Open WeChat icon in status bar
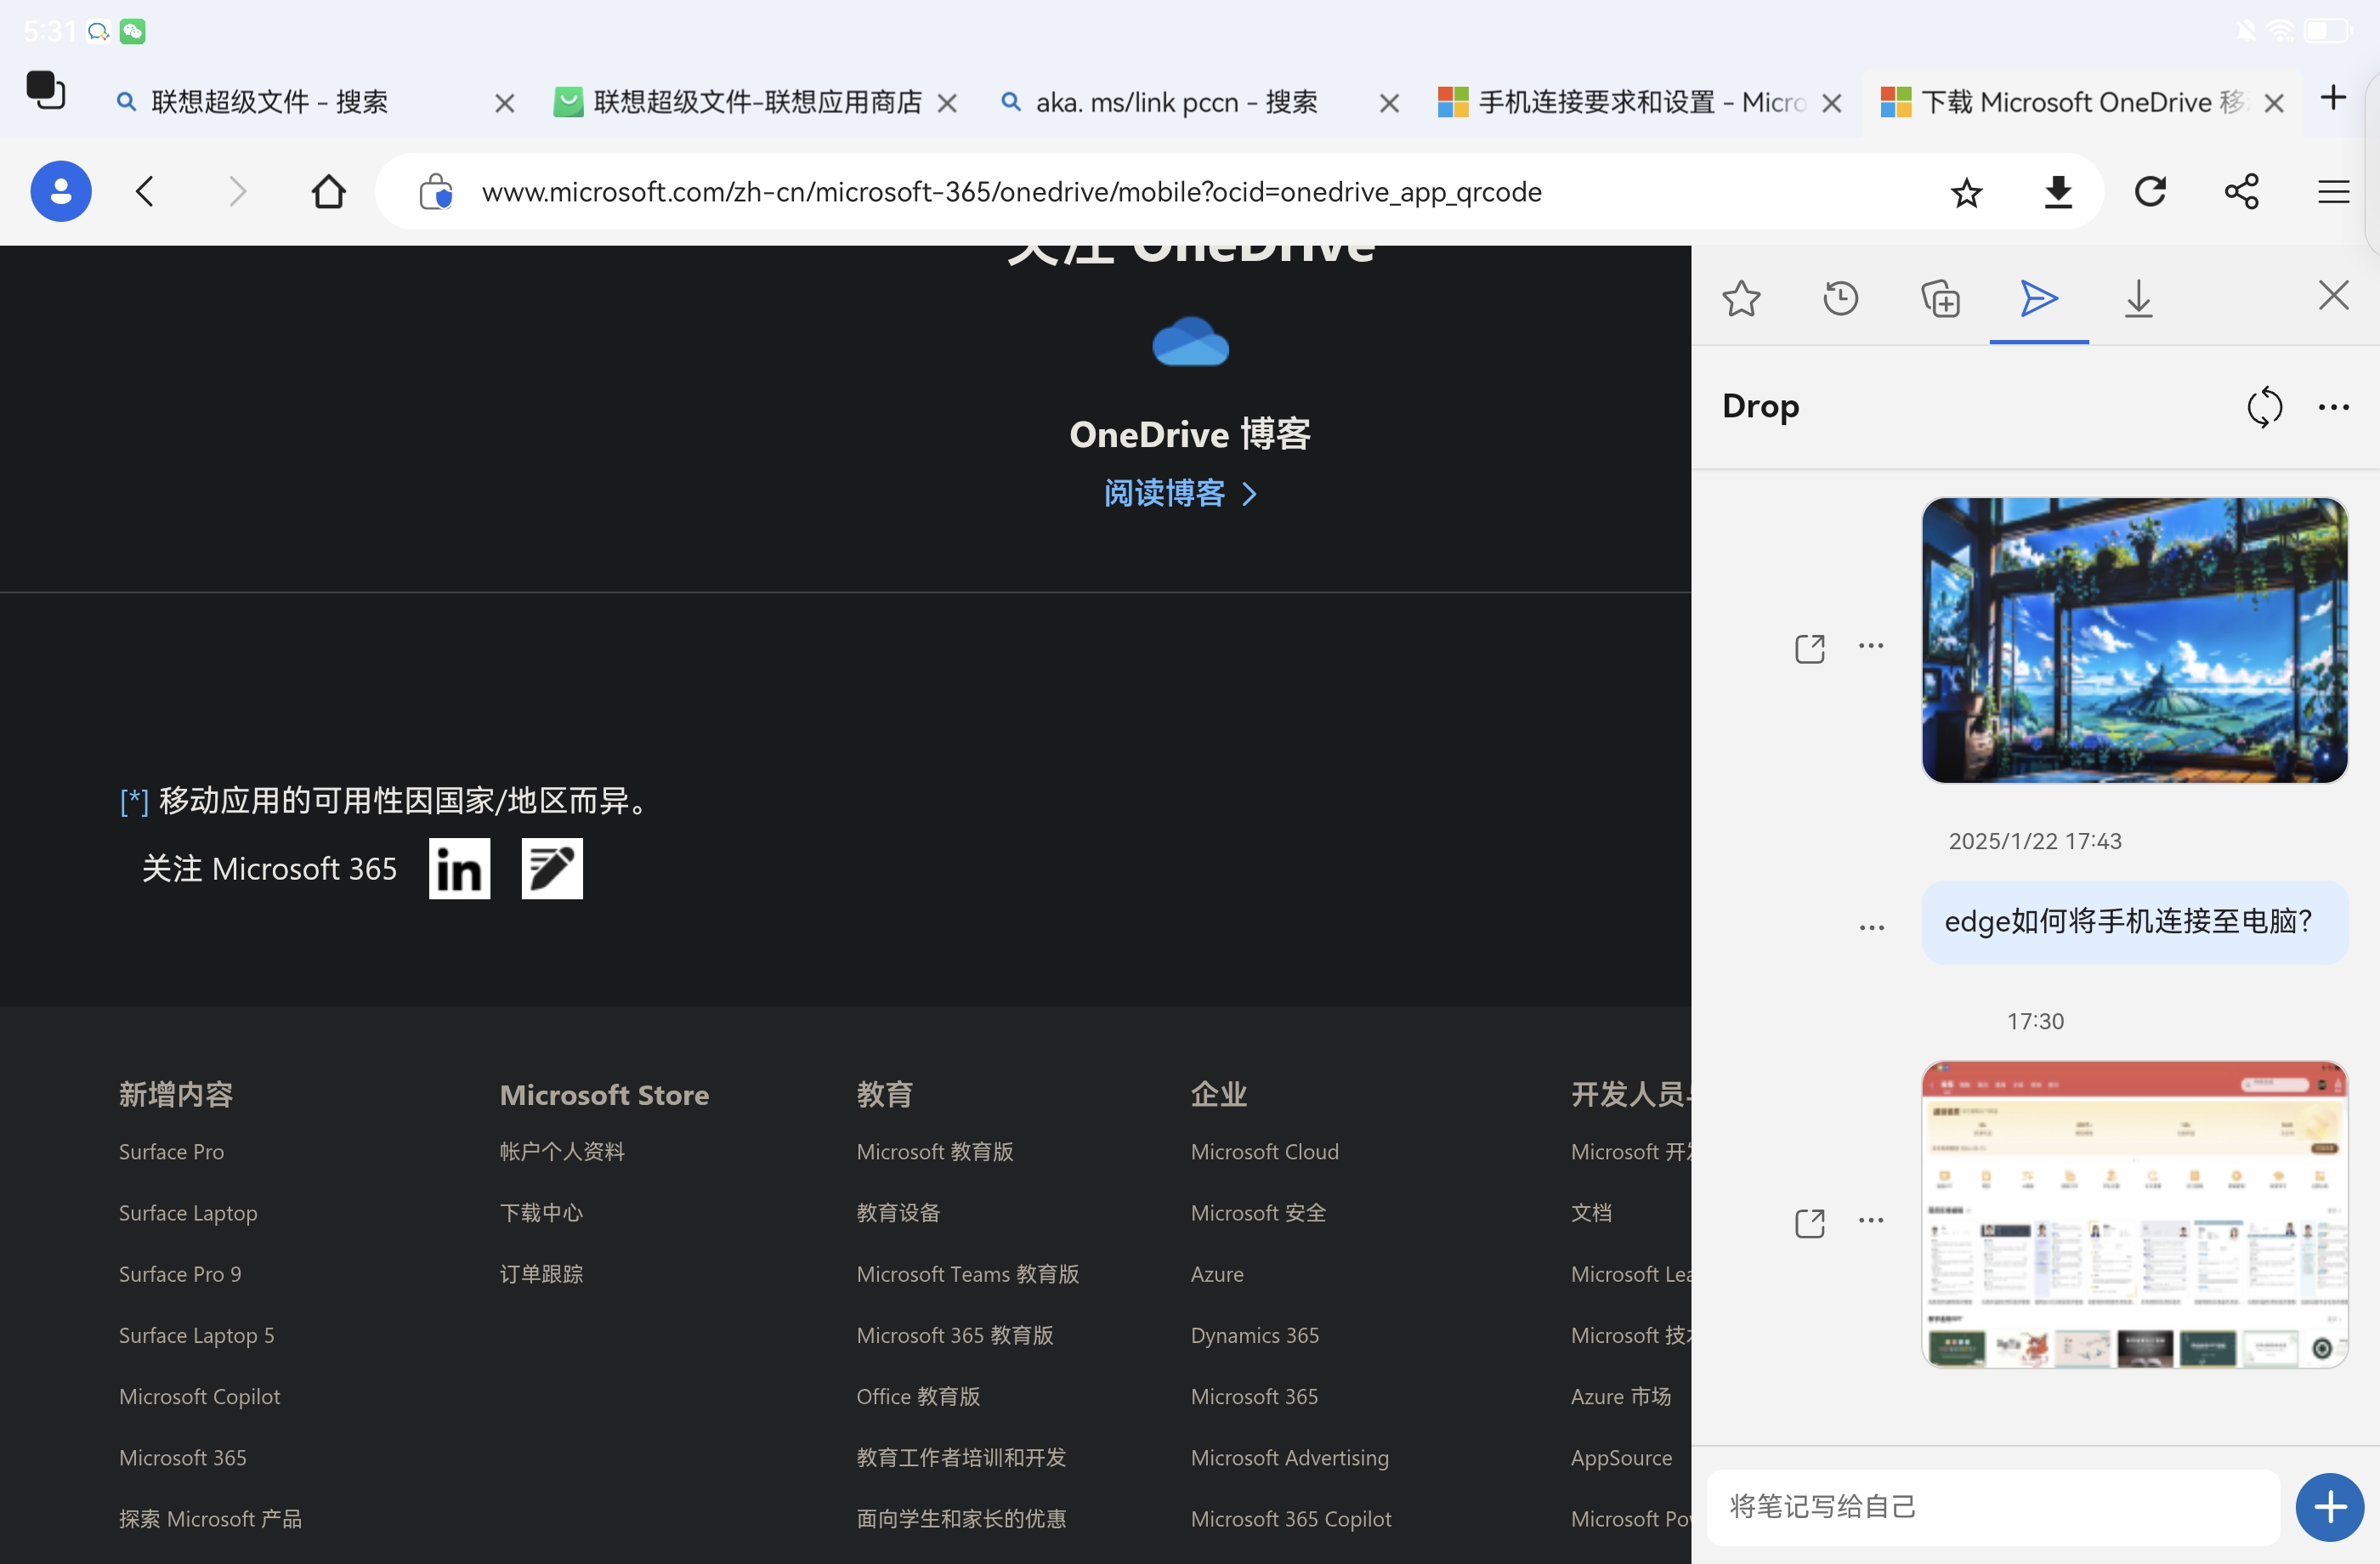 click(x=132, y=31)
